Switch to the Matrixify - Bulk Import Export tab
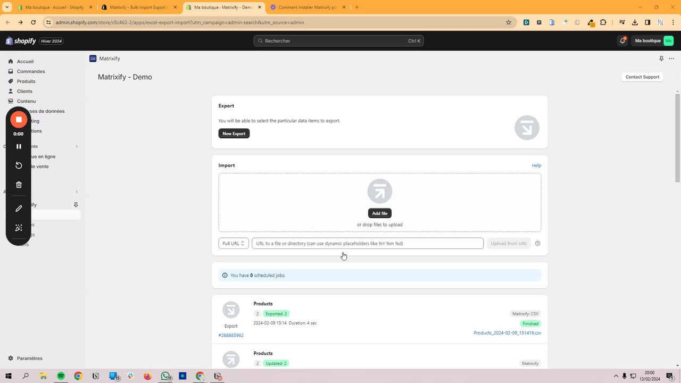Image resolution: width=681 pixels, height=383 pixels. tap(139, 7)
